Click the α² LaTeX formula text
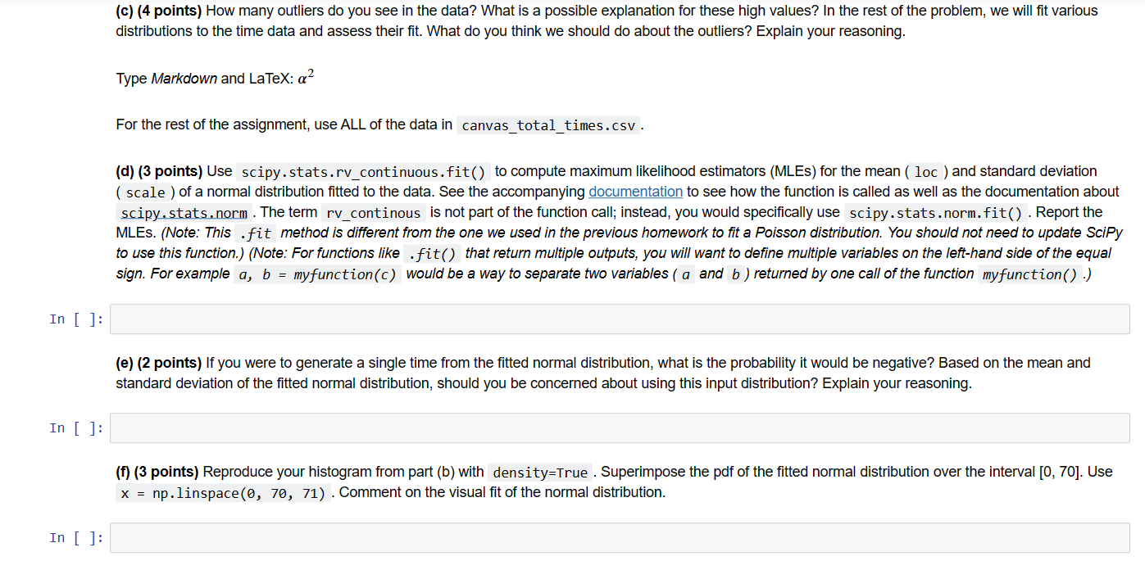The height and width of the screenshot is (570, 1145). 304,76
